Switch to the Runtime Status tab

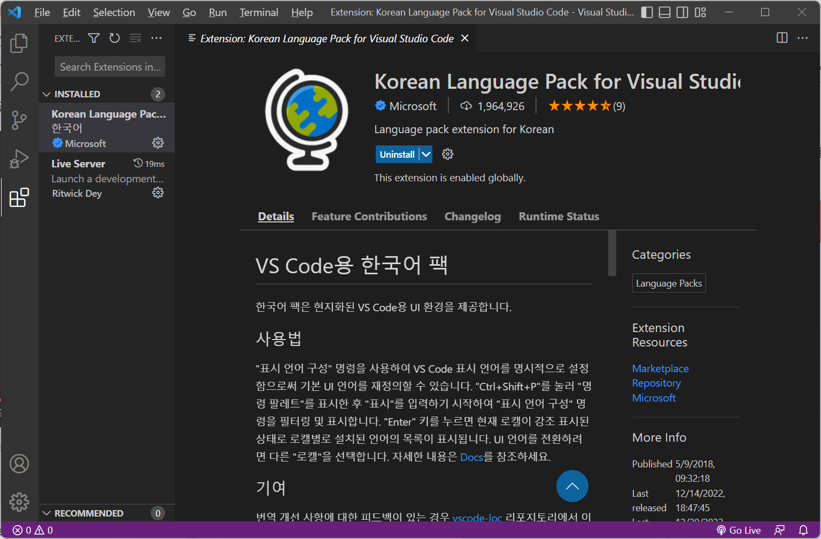(x=559, y=217)
